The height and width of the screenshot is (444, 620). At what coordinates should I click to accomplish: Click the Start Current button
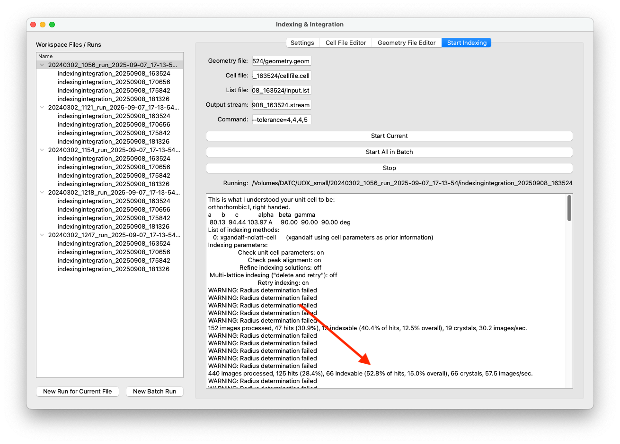[389, 136]
